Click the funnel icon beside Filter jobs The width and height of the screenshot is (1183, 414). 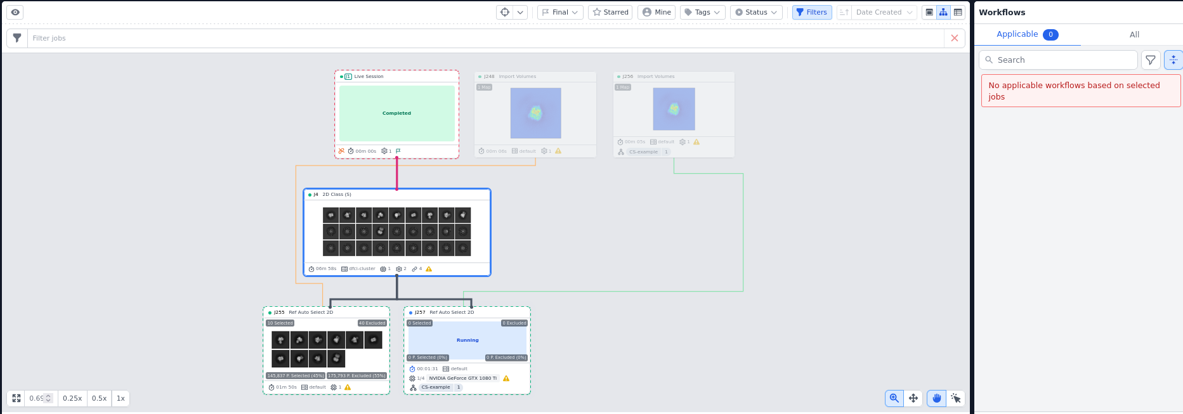[x=17, y=38]
